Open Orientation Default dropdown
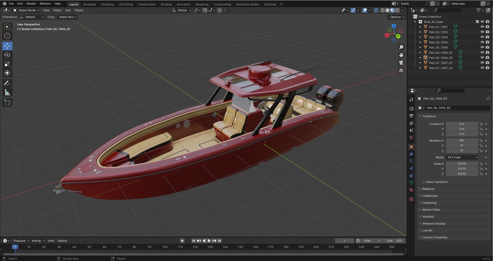Viewport: 493px width, 261px height. point(32,17)
